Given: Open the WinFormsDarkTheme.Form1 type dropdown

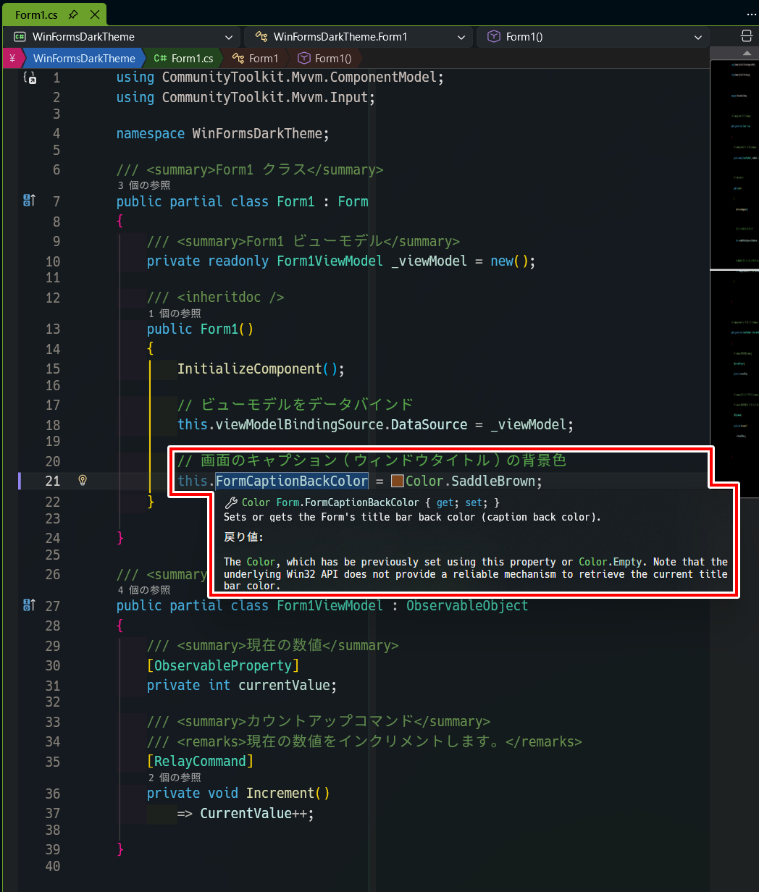Looking at the screenshot, I should (358, 37).
